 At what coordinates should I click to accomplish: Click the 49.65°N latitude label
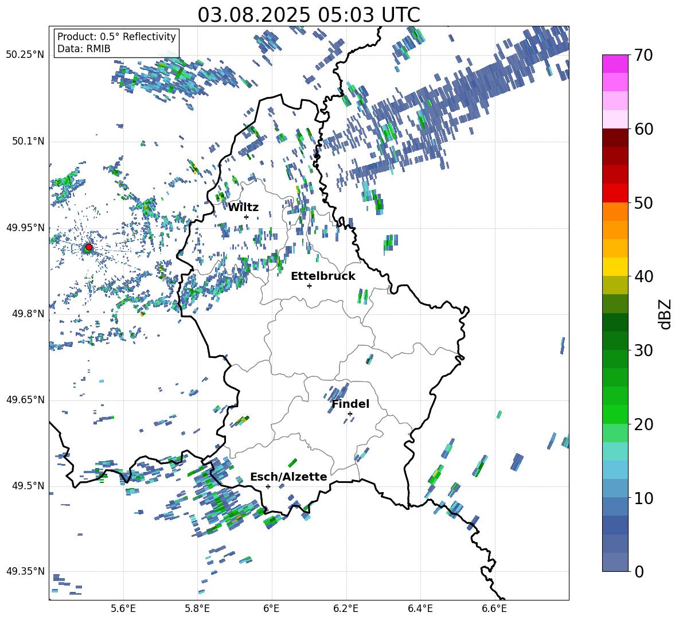pyautogui.click(x=25, y=399)
